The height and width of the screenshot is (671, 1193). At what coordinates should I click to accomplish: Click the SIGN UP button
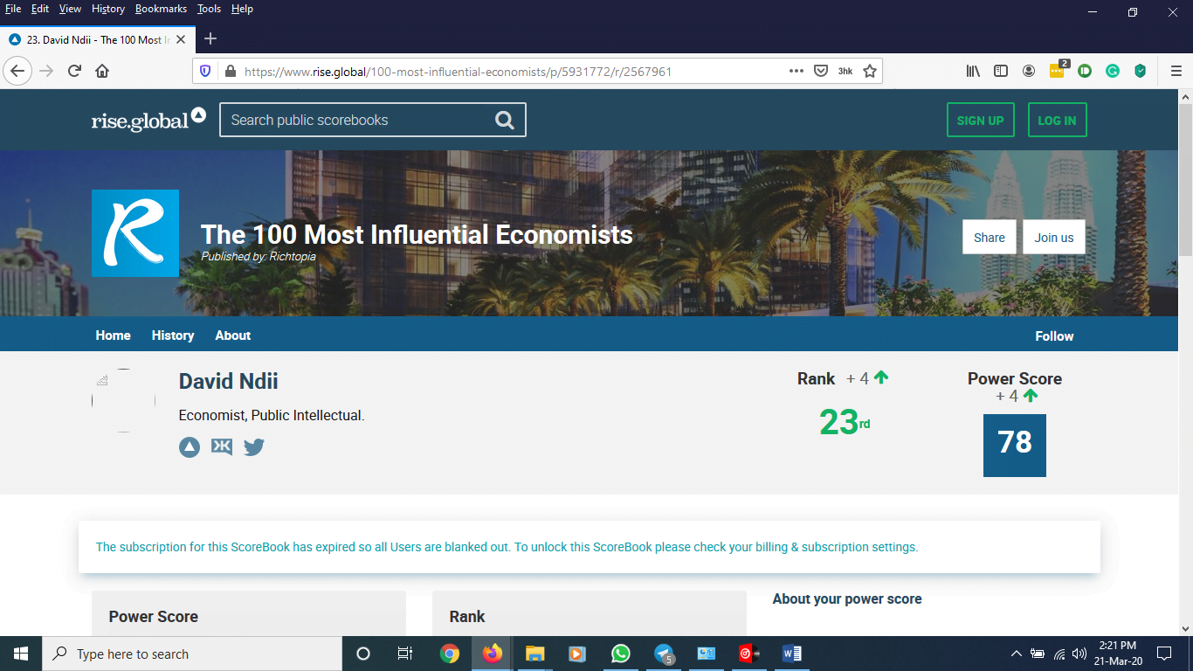tap(980, 121)
